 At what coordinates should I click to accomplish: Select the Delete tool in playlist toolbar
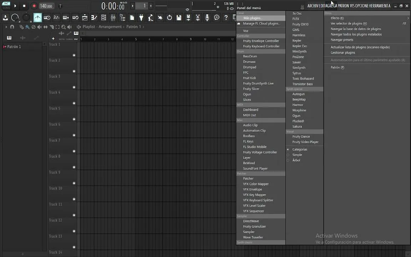tap(33, 27)
